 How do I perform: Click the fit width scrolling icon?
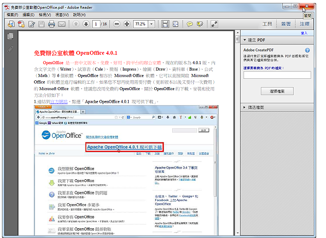click(x=165, y=24)
